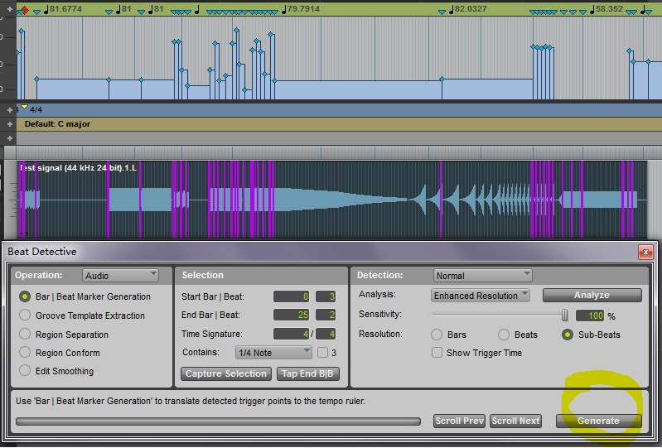The width and height of the screenshot is (662, 448).
Task: Click the Start Bar input field
Action: click(292, 296)
